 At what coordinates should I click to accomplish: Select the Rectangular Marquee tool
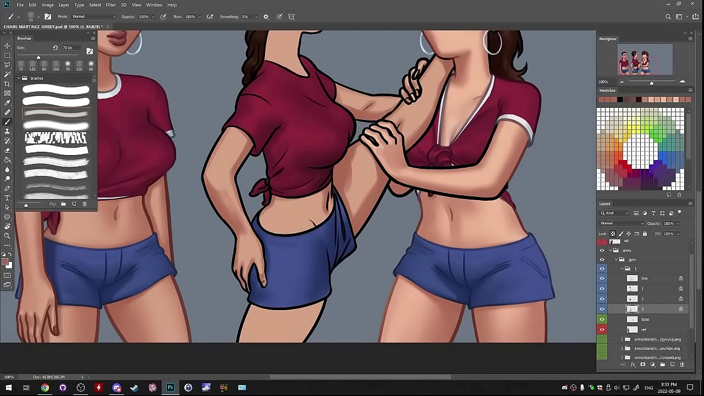pos(8,55)
